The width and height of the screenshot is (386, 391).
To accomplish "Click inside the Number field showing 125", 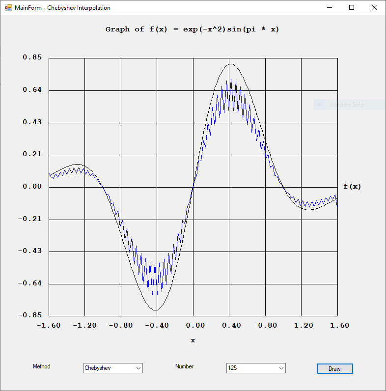I will tap(250, 368).
